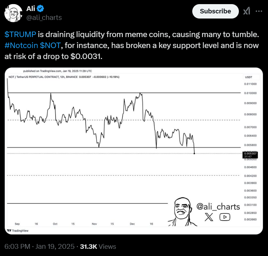Open the Grok xAI icon beside Subscribe
This screenshot has height=256, width=268.
click(x=247, y=11)
